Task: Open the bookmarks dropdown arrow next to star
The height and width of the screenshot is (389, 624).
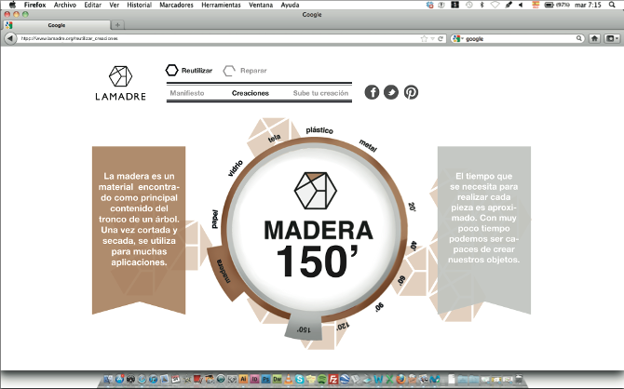Action: pyautogui.click(x=432, y=38)
